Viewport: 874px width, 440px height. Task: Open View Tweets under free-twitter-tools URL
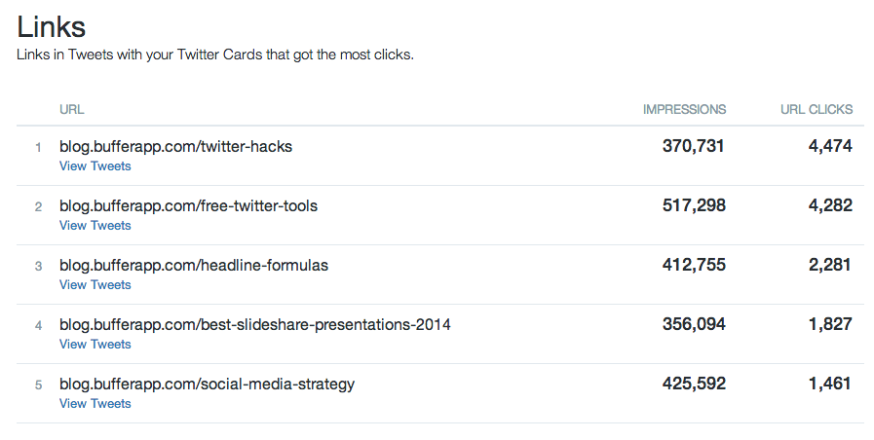[95, 226]
